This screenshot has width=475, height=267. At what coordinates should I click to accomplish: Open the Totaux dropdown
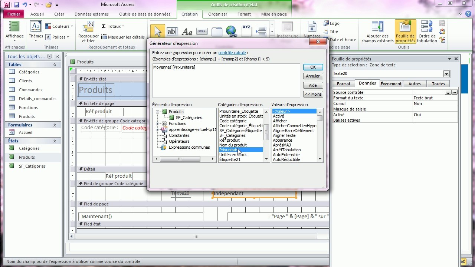(x=113, y=26)
